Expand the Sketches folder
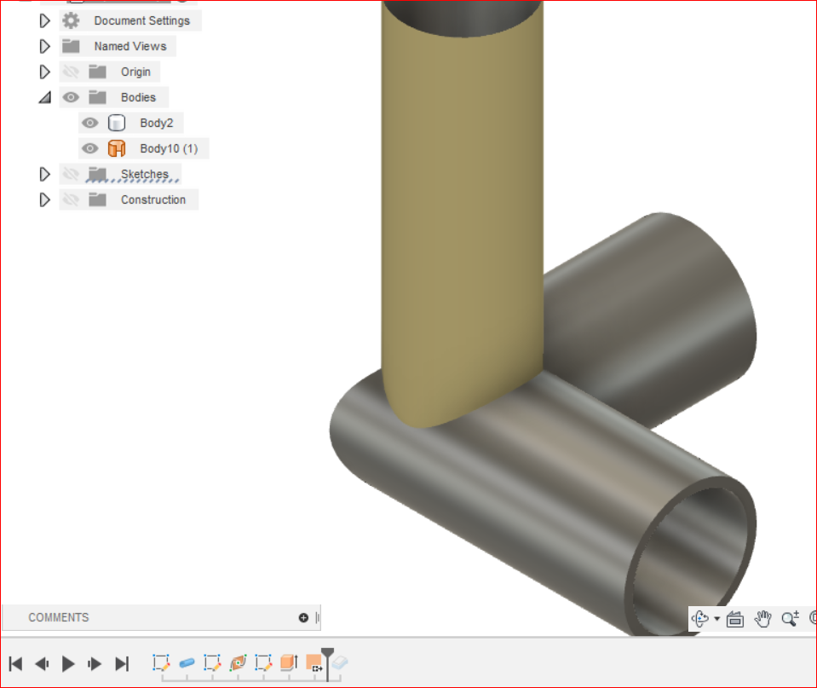 click(44, 173)
